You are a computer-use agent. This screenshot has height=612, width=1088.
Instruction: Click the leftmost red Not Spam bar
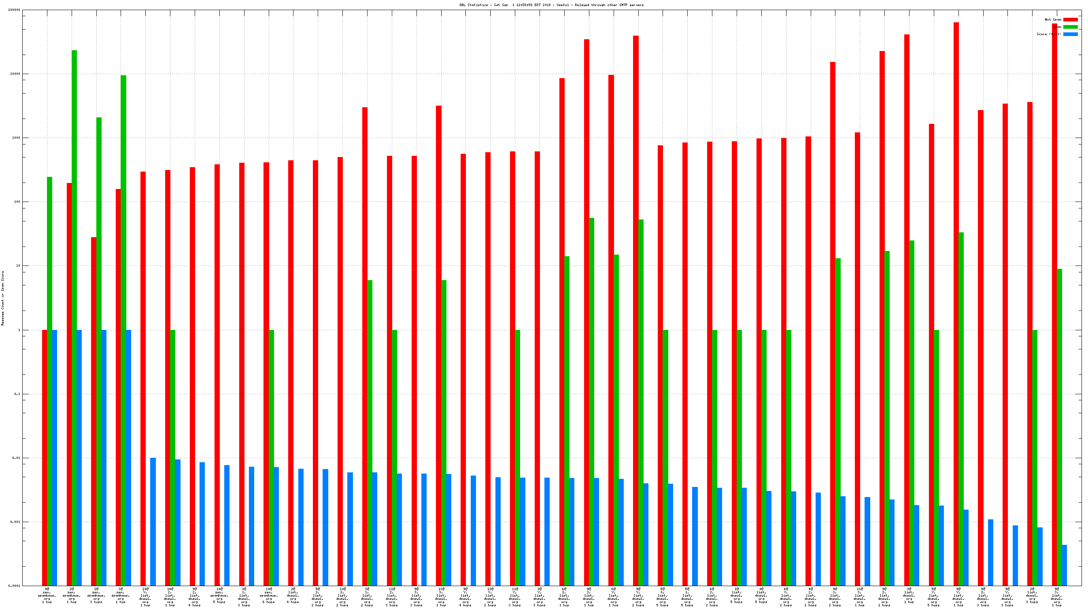[x=45, y=456]
